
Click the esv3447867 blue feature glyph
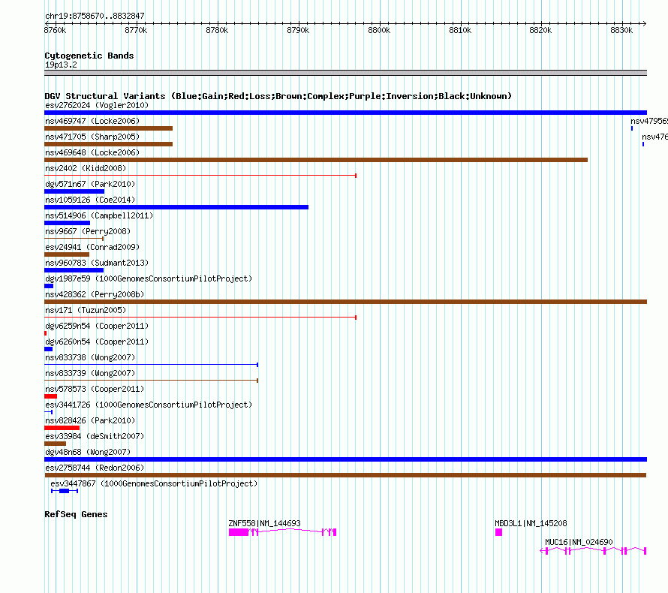(65, 491)
